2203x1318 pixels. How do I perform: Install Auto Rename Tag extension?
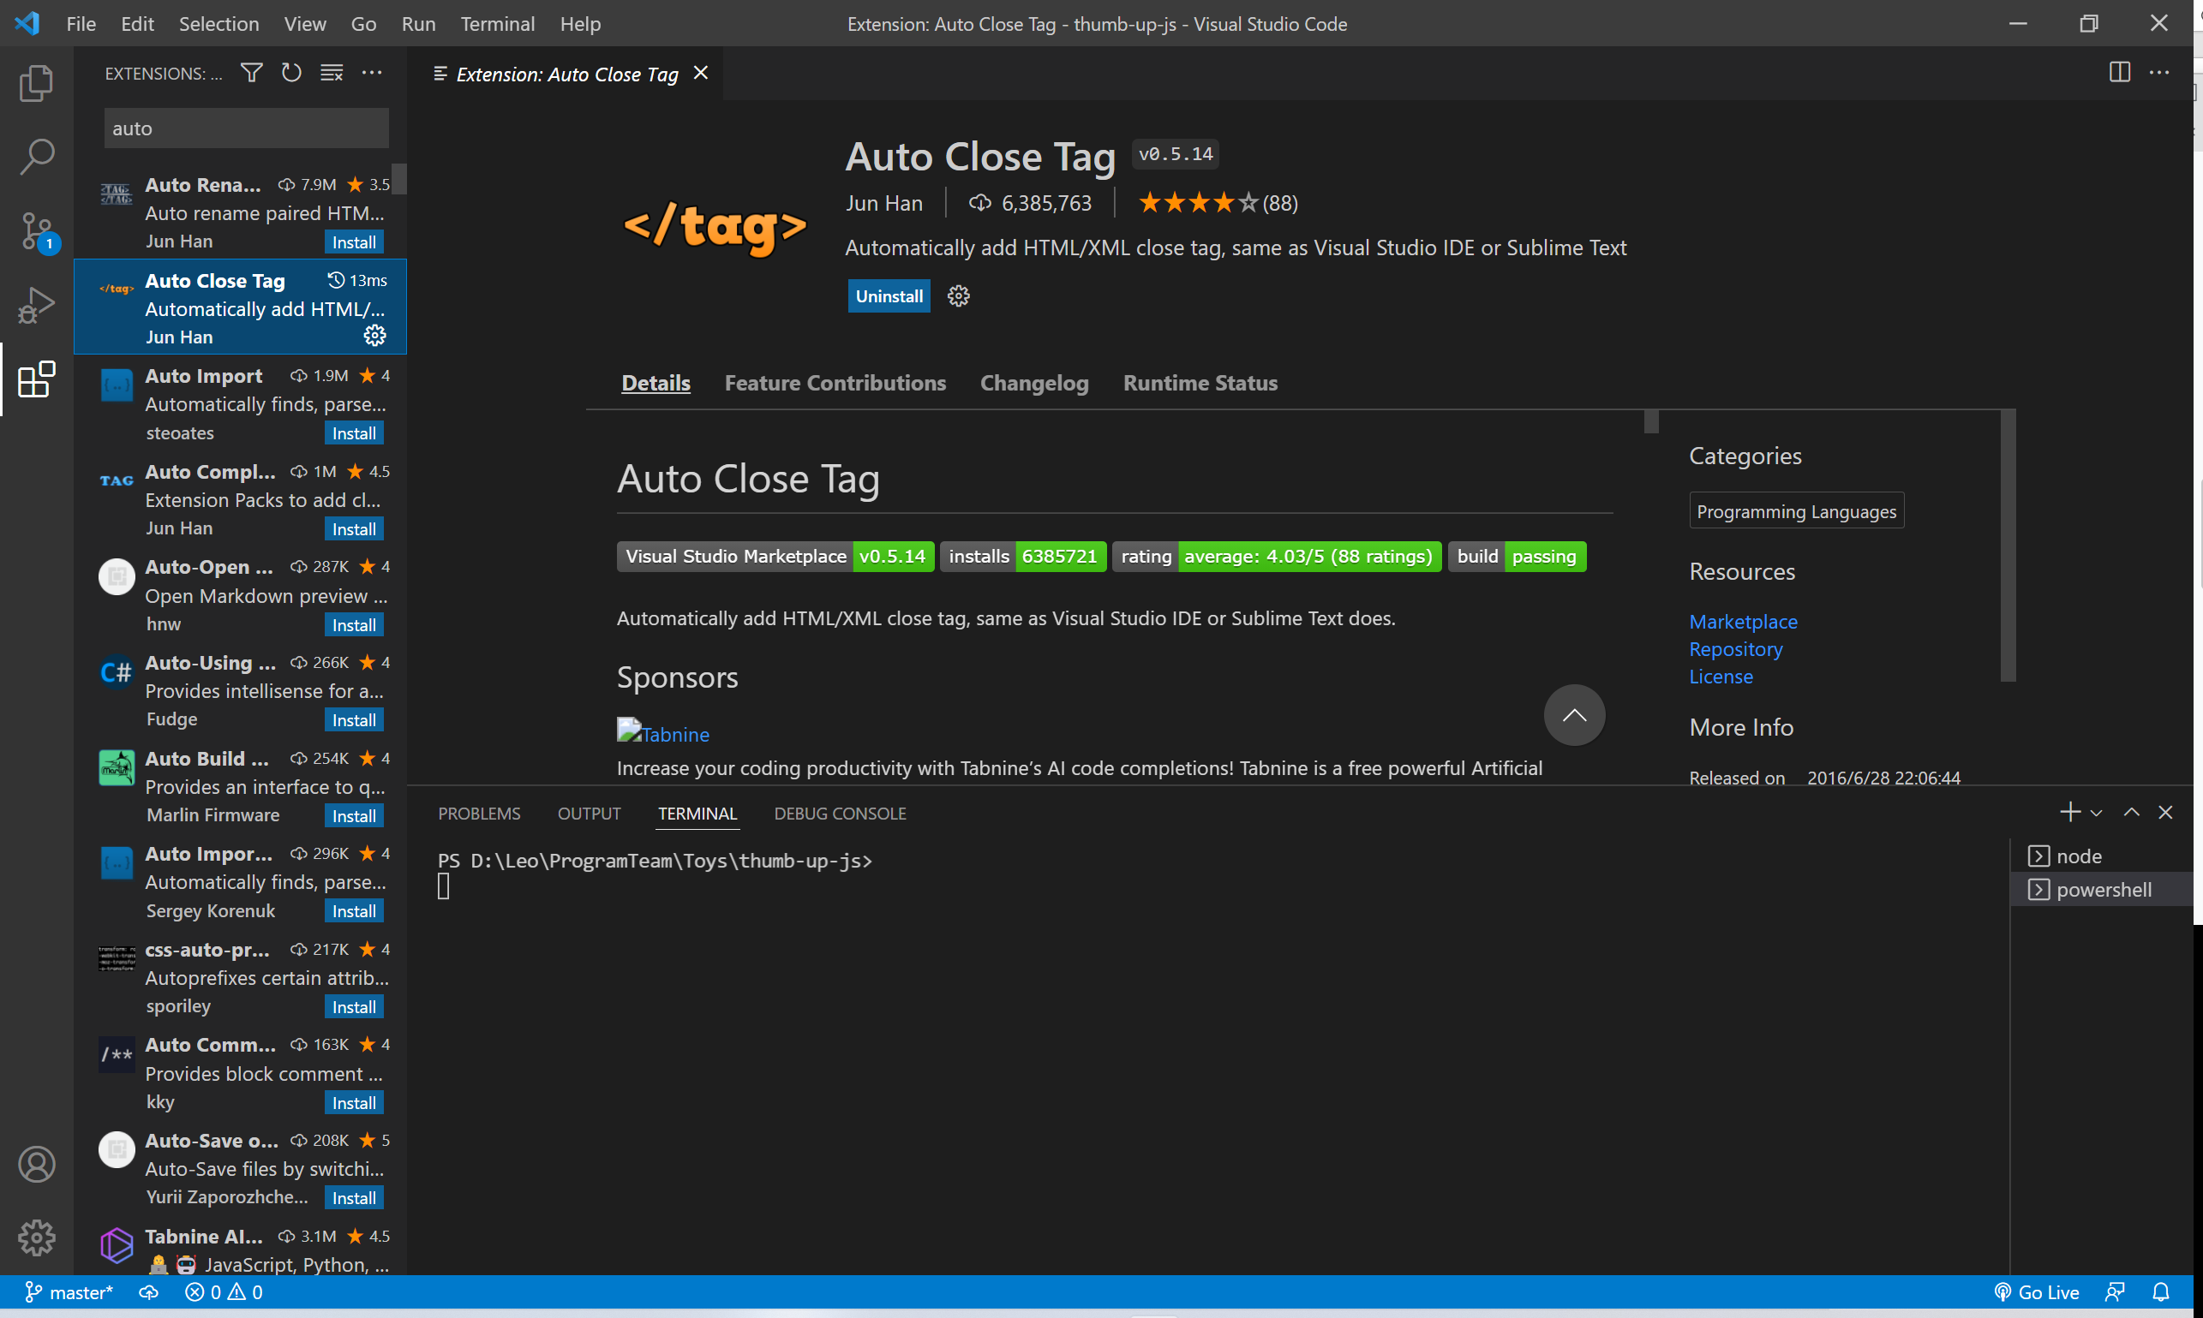(x=354, y=242)
